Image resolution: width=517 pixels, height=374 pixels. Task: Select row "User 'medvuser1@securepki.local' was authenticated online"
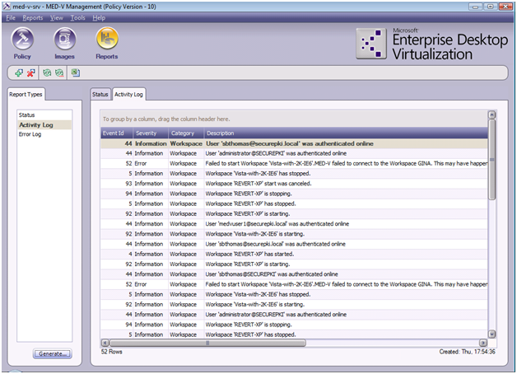tap(294, 223)
